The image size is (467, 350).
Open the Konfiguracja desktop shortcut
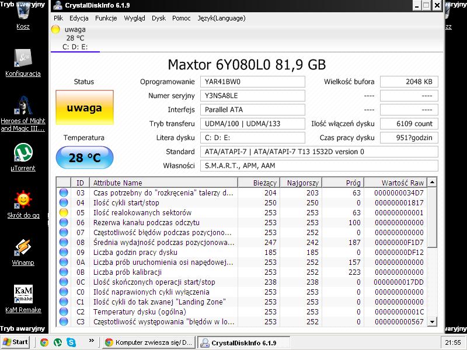tap(23, 64)
